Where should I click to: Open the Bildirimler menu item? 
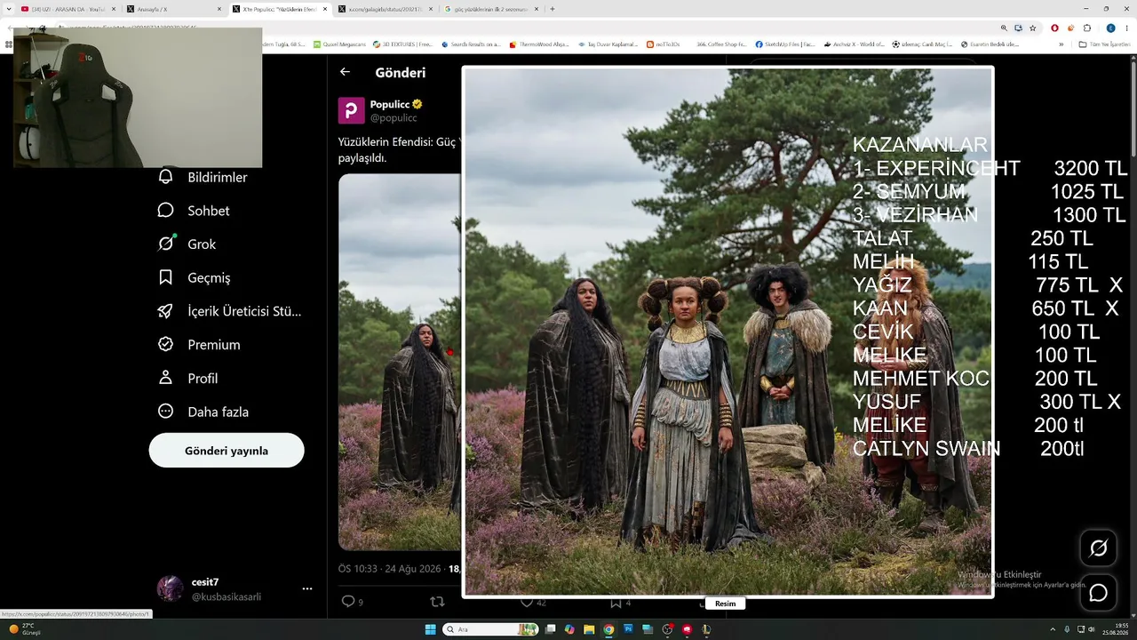coord(203,177)
